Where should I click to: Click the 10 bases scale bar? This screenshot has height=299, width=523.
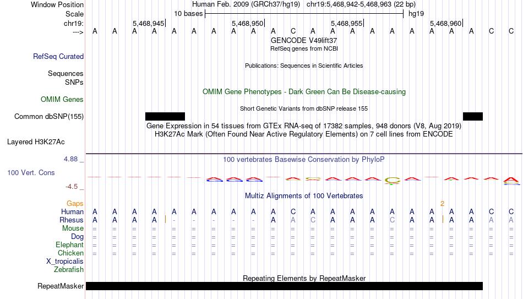tap(304, 14)
